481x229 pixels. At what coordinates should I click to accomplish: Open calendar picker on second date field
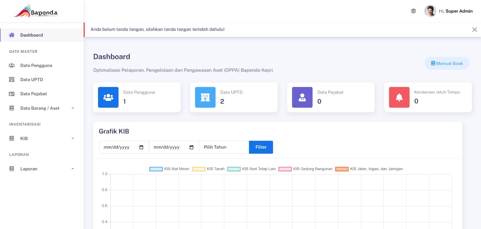coord(191,147)
